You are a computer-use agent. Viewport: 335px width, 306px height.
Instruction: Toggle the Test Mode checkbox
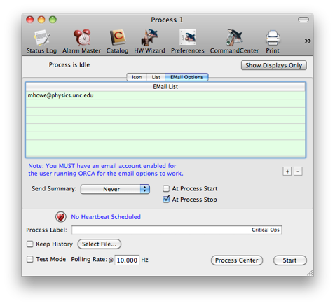click(30, 259)
